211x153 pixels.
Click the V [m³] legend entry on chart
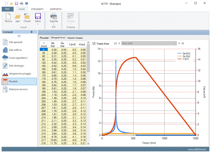point(183,59)
